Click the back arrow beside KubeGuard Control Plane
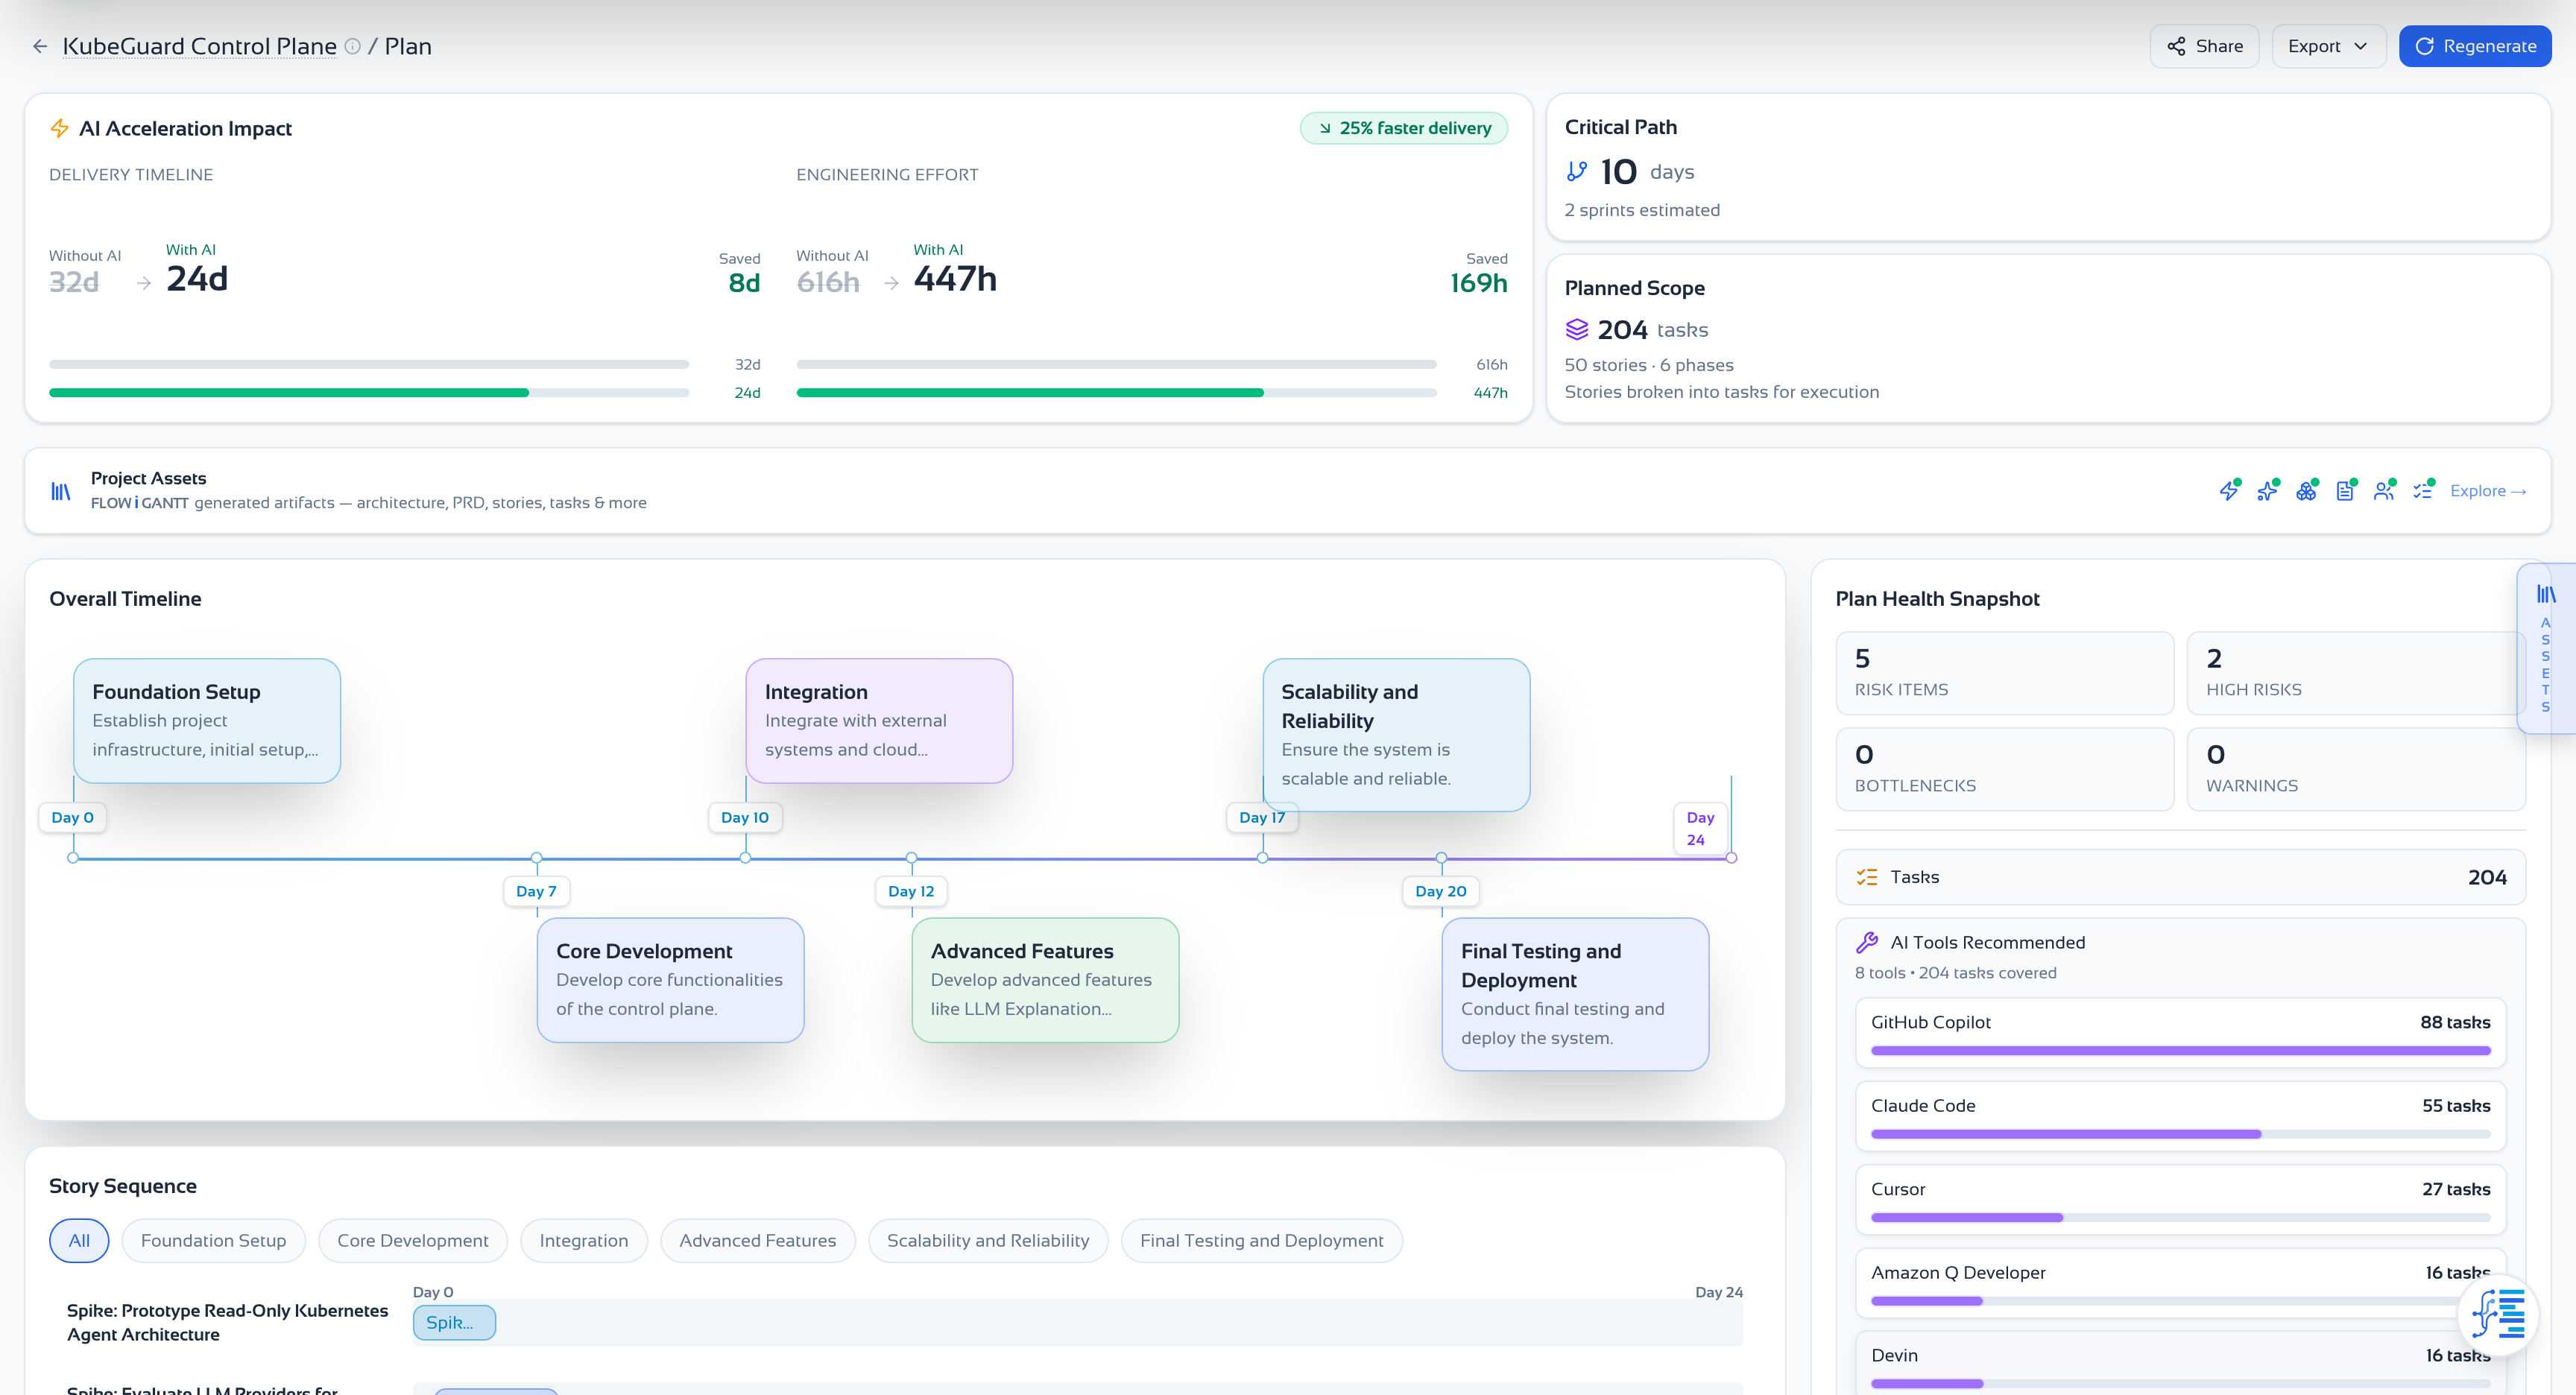The image size is (2576, 1395). [x=40, y=46]
